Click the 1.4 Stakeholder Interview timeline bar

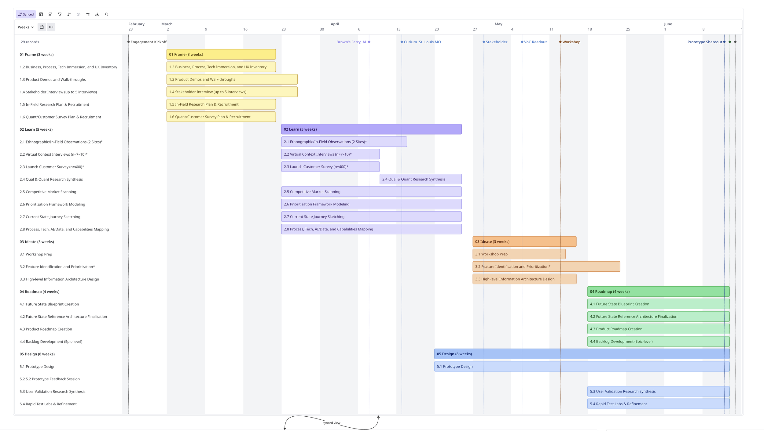point(232,92)
